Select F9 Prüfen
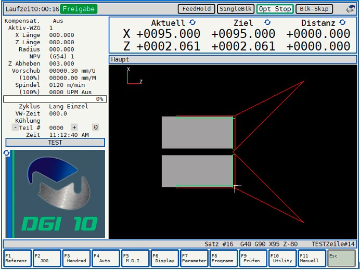360x270 pixels. pyautogui.click(x=253, y=259)
